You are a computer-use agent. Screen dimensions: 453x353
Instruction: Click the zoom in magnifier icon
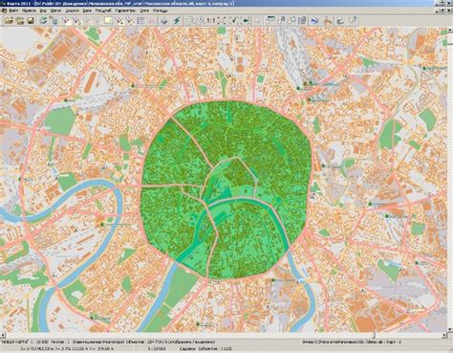pos(190,21)
